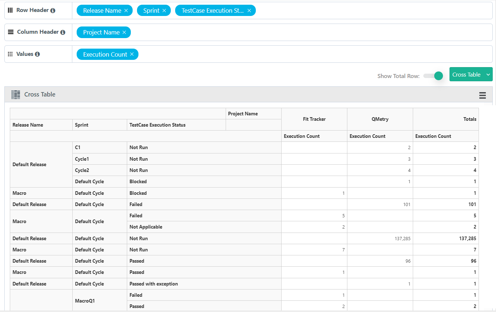This screenshot has height=312, width=496.
Task: Click Column Header info icon
Action: (63, 32)
